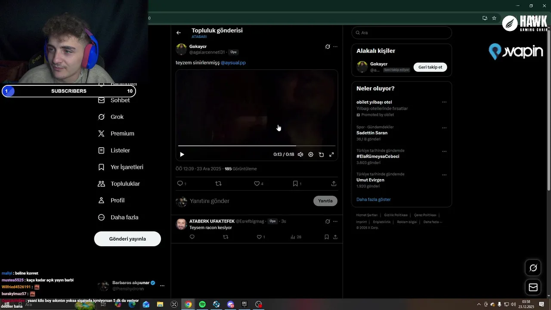
Task: Toggle picture-in-picture on the video
Action: point(321,155)
